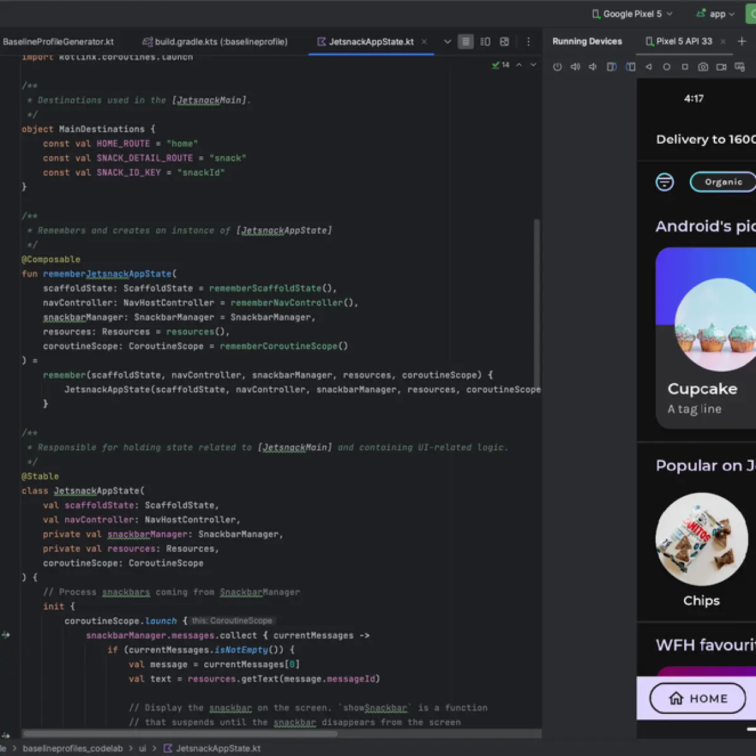
Task: Click the HOME_ROUTE constant
Action: [123, 144]
